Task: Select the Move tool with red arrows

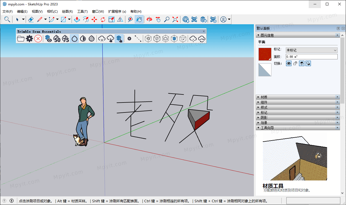Action: (x=94, y=19)
